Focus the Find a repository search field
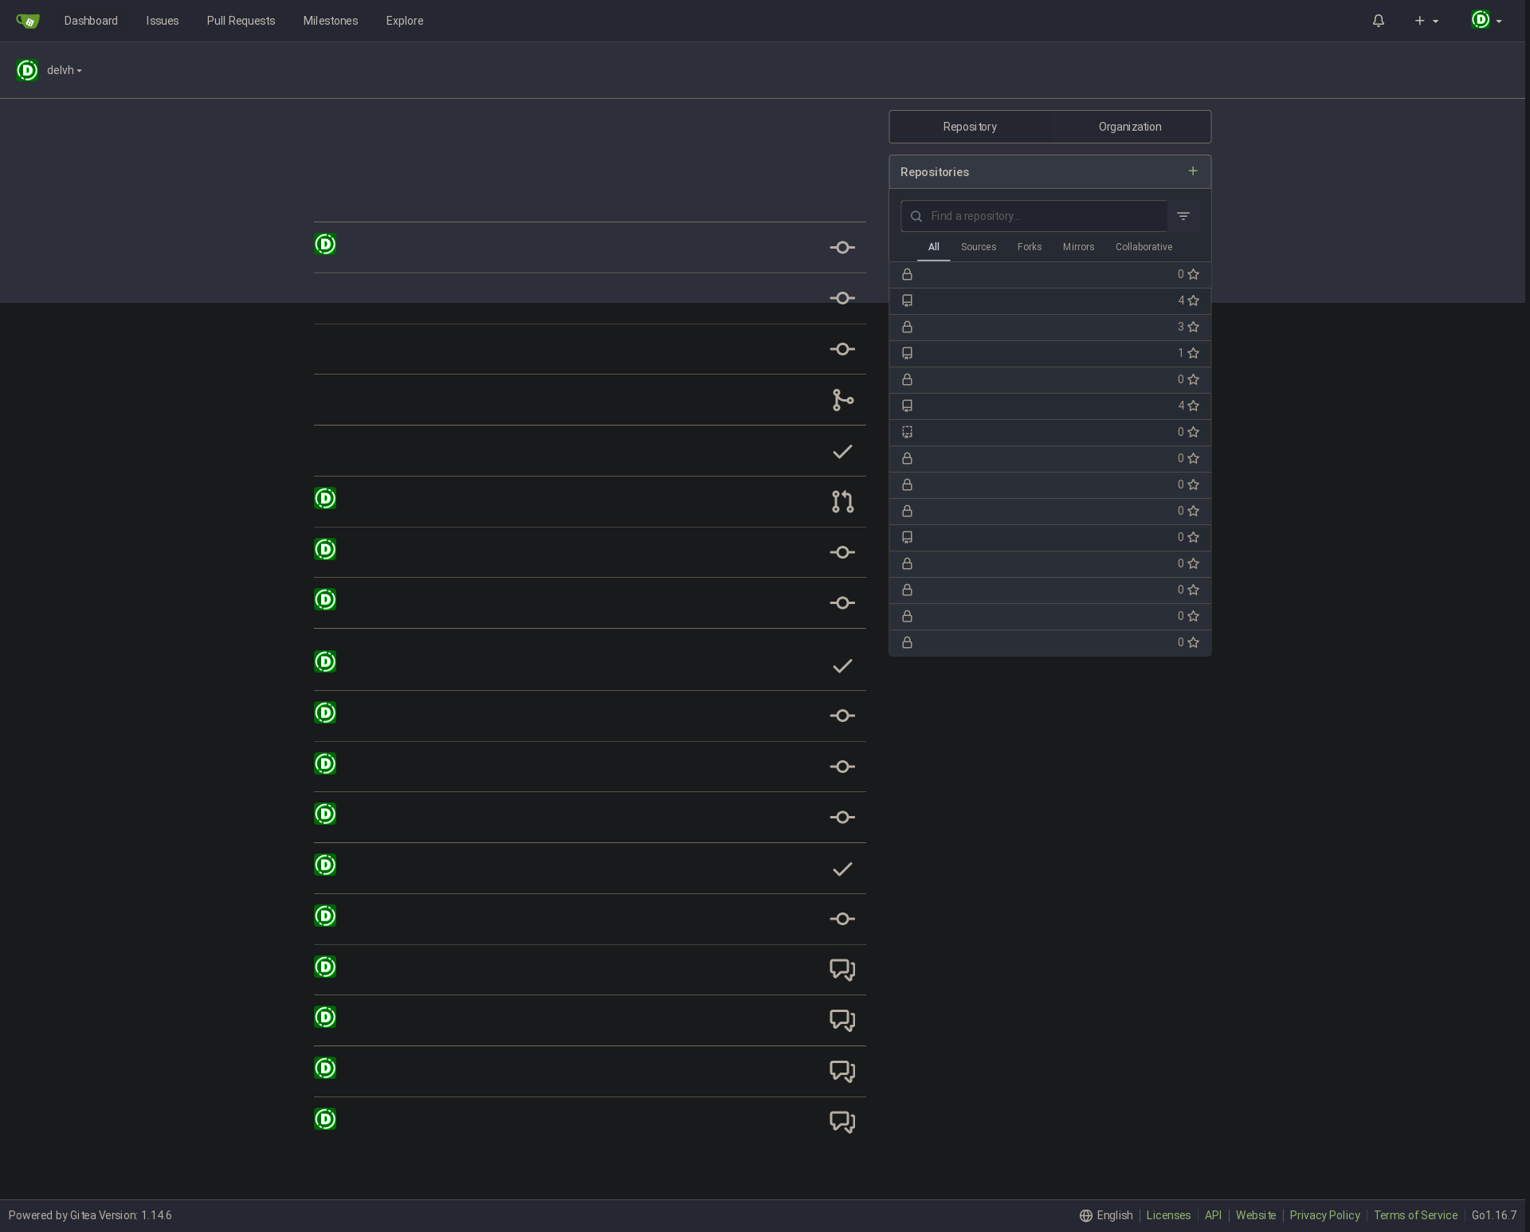This screenshot has height=1232, width=1530. tap(1034, 216)
